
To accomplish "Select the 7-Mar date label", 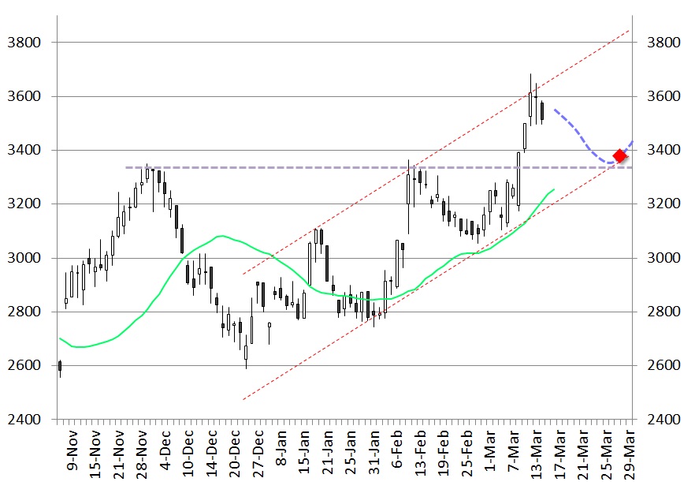I will coord(514,450).
